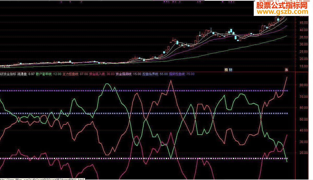Select the 流通盘: 0.97 indicator label
This screenshot has height=180, width=313.
[26, 74]
